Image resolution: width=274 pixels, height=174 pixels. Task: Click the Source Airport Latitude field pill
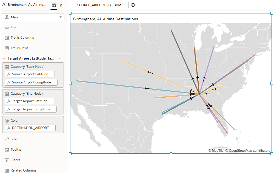click(29, 74)
